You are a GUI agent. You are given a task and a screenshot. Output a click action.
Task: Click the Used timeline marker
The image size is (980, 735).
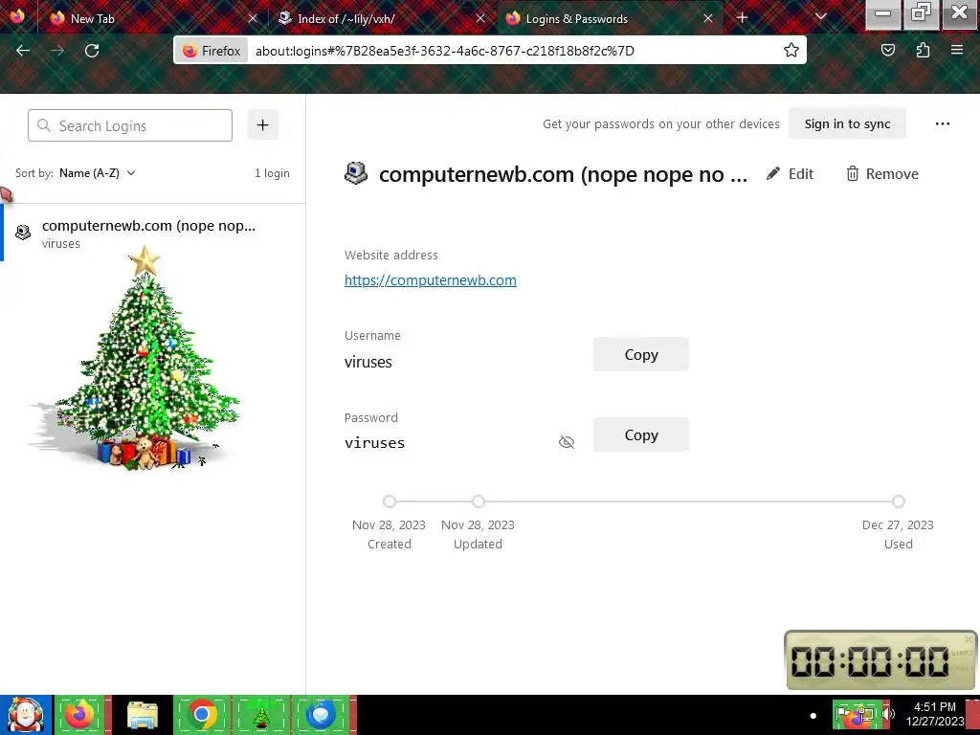(898, 501)
